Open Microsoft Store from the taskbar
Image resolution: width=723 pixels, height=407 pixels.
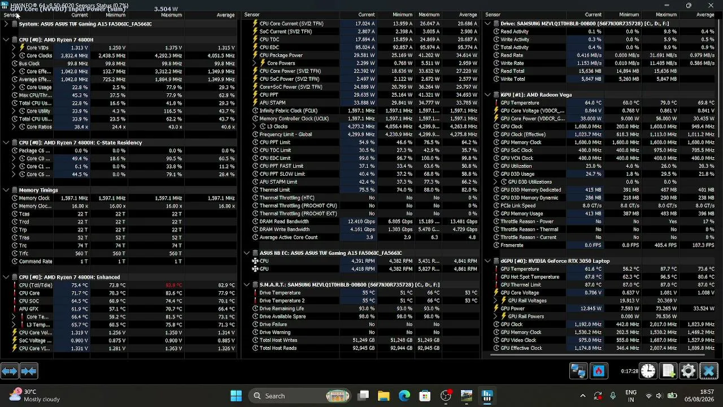click(x=425, y=396)
